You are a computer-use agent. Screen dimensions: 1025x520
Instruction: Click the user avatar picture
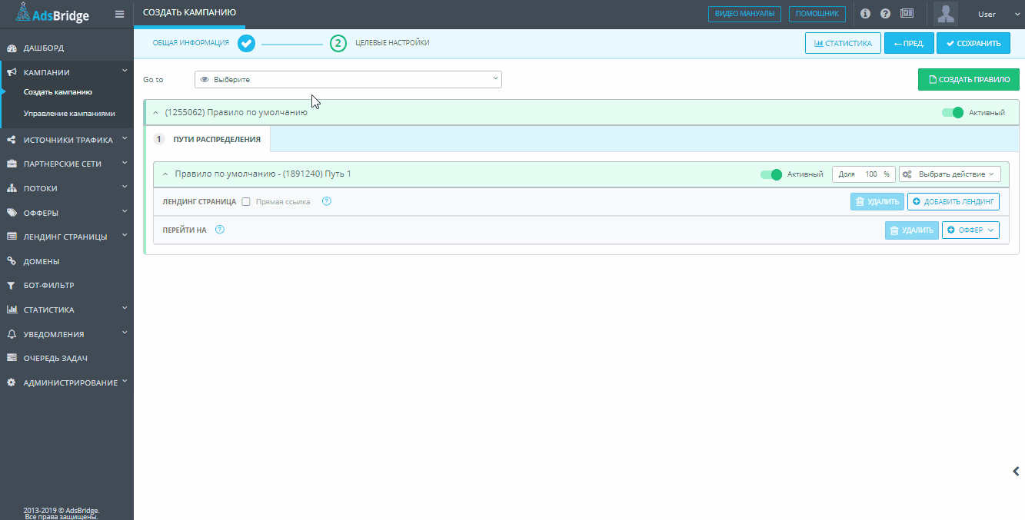tap(946, 14)
